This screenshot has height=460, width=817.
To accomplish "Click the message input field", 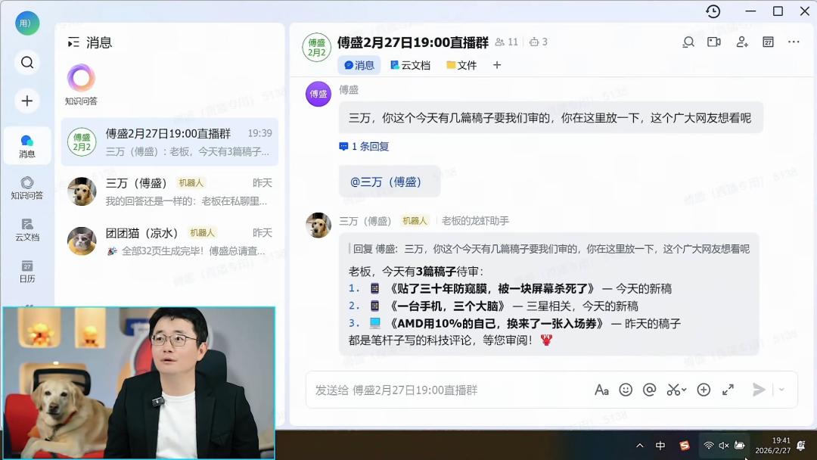I will (454, 390).
